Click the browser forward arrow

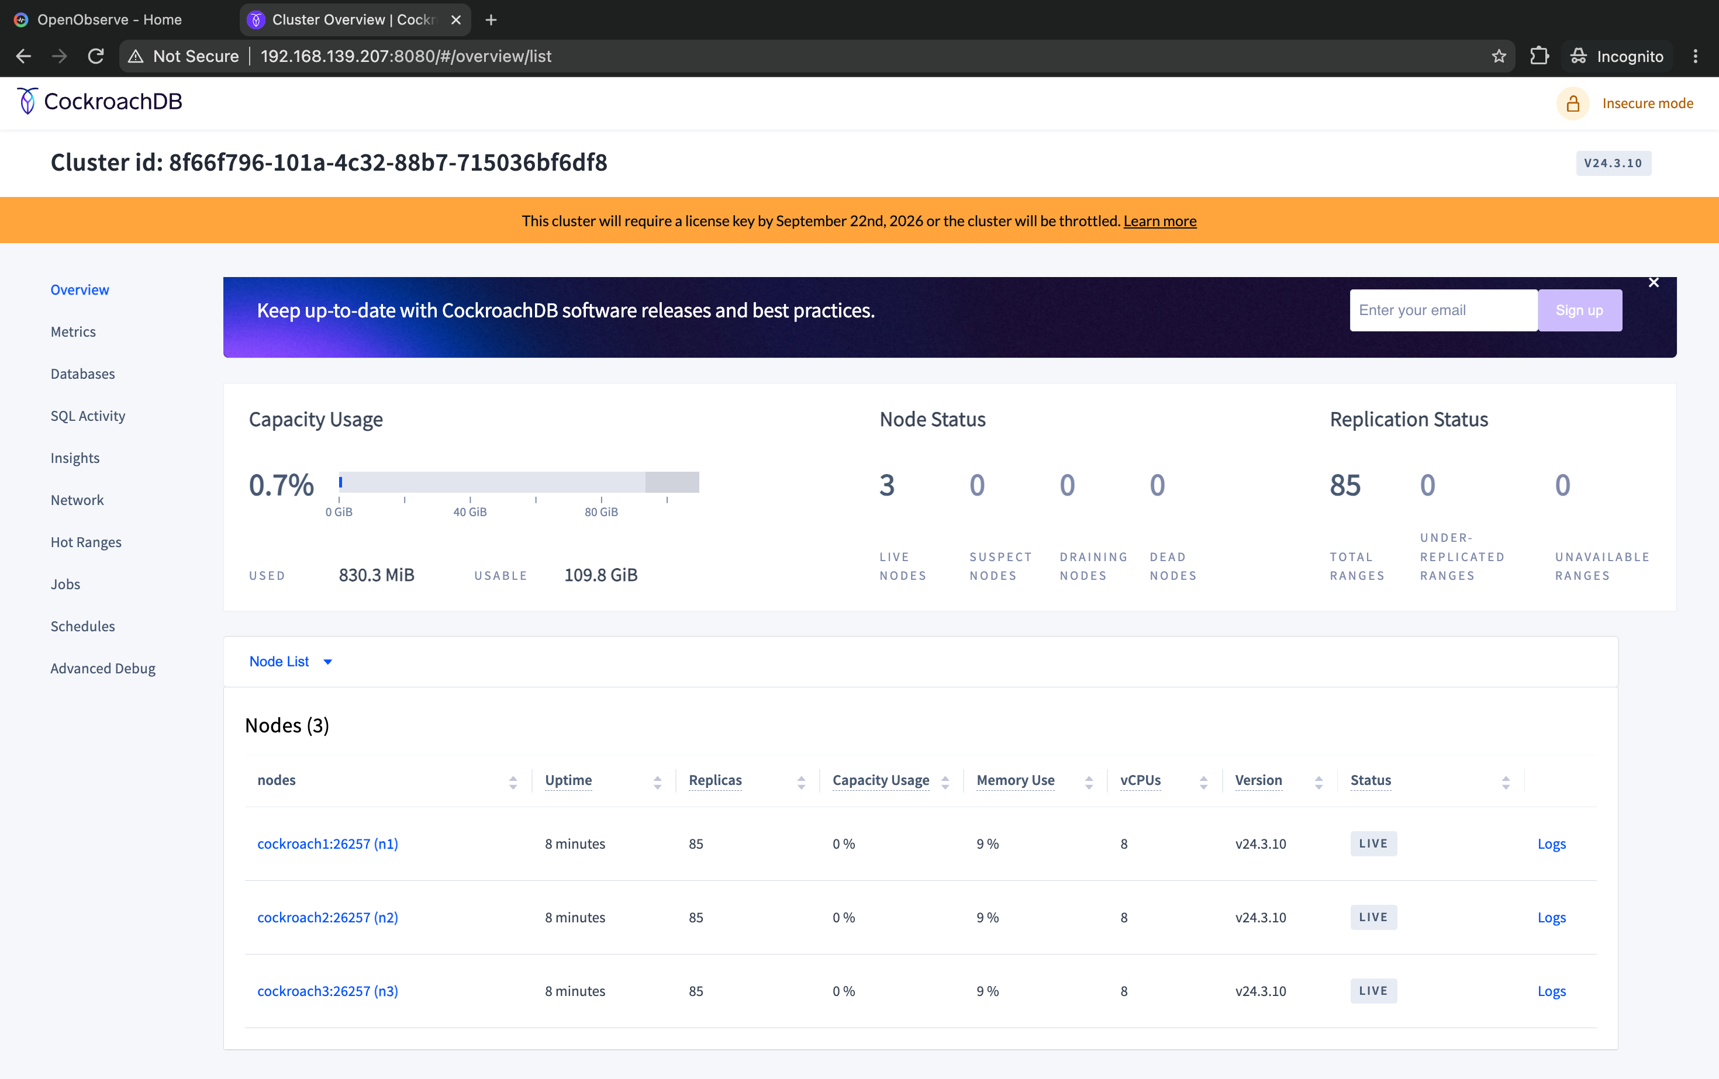[60, 56]
